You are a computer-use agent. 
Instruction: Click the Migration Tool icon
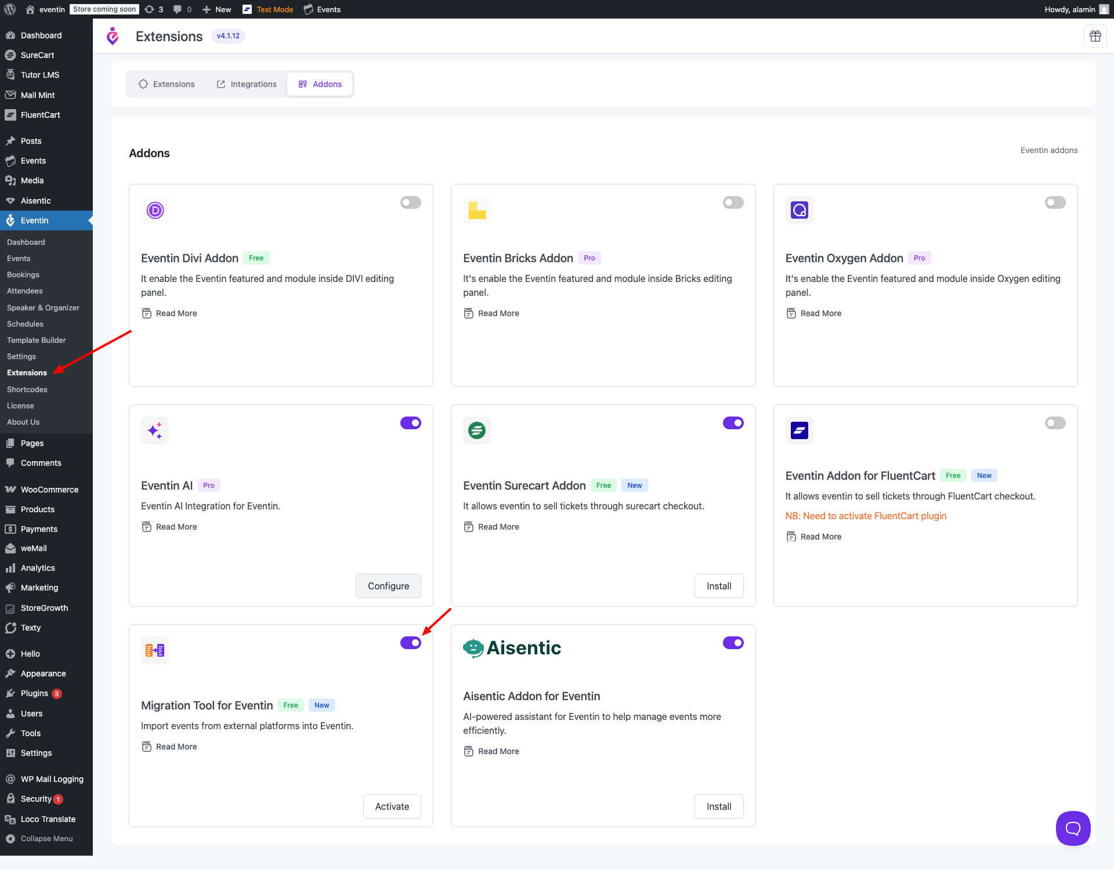click(155, 650)
